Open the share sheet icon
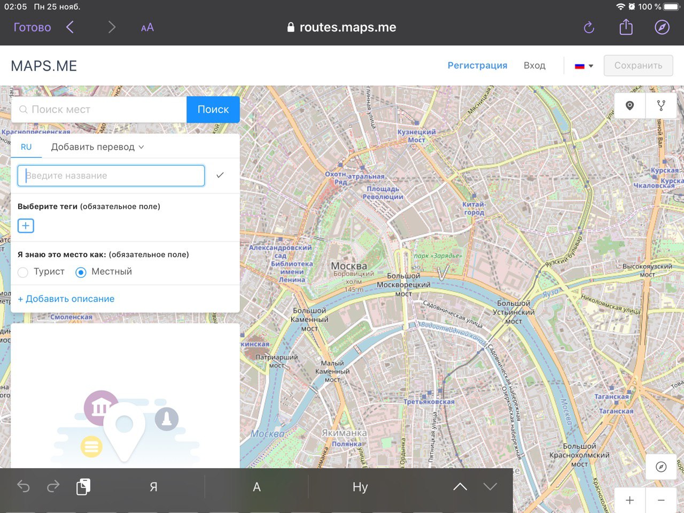Viewport: 684px width, 513px height. point(626,27)
